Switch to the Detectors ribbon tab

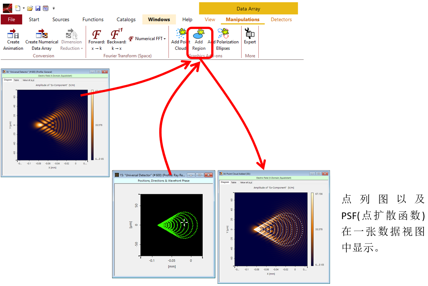[x=281, y=19]
